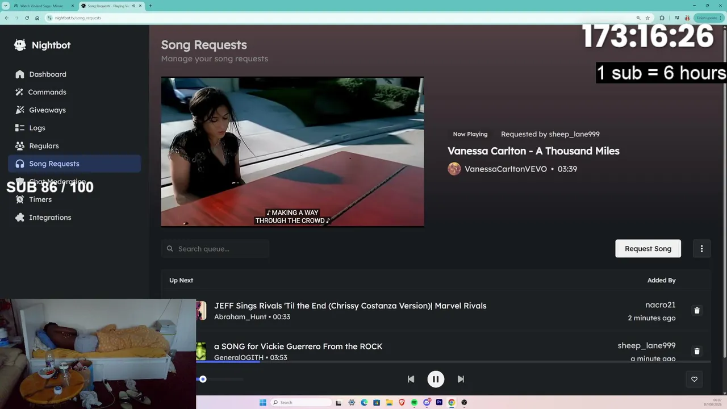Open Premiere Pro from the taskbar
727x409 pixels.
click(439, 402)
